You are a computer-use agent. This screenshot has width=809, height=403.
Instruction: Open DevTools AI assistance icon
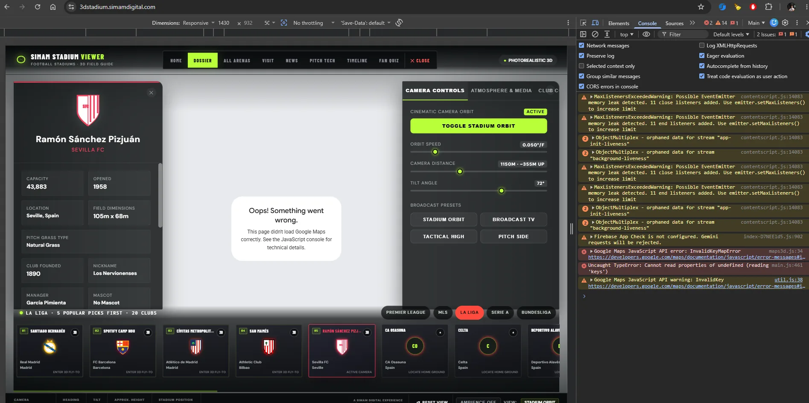click(x=774, y=23)
